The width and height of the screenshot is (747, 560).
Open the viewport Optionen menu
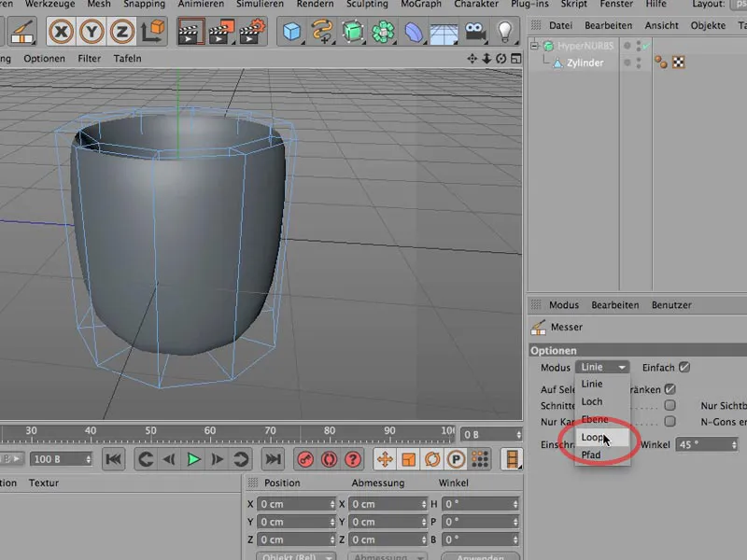click(44, 59)
